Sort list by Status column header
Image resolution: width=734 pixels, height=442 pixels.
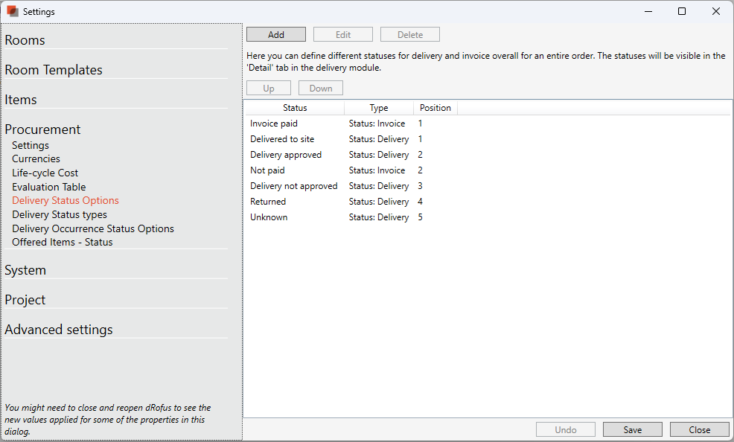pyautogui.click(x=295, y=108)
